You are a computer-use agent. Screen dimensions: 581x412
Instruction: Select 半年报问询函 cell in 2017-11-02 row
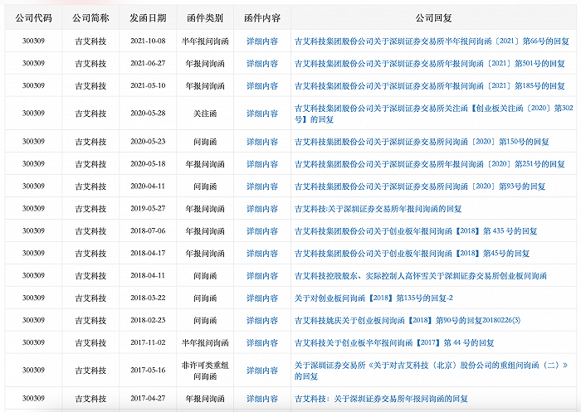pos(205,342)
